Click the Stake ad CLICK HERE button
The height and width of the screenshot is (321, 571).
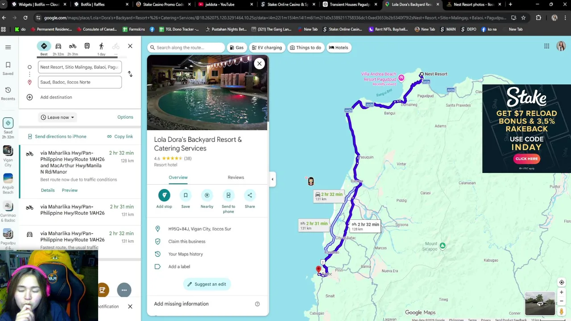pos(526,159)
